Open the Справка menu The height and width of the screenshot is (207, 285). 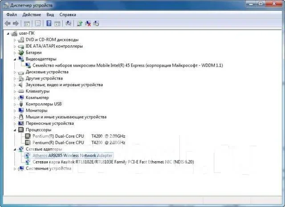[x=68, y=15]
